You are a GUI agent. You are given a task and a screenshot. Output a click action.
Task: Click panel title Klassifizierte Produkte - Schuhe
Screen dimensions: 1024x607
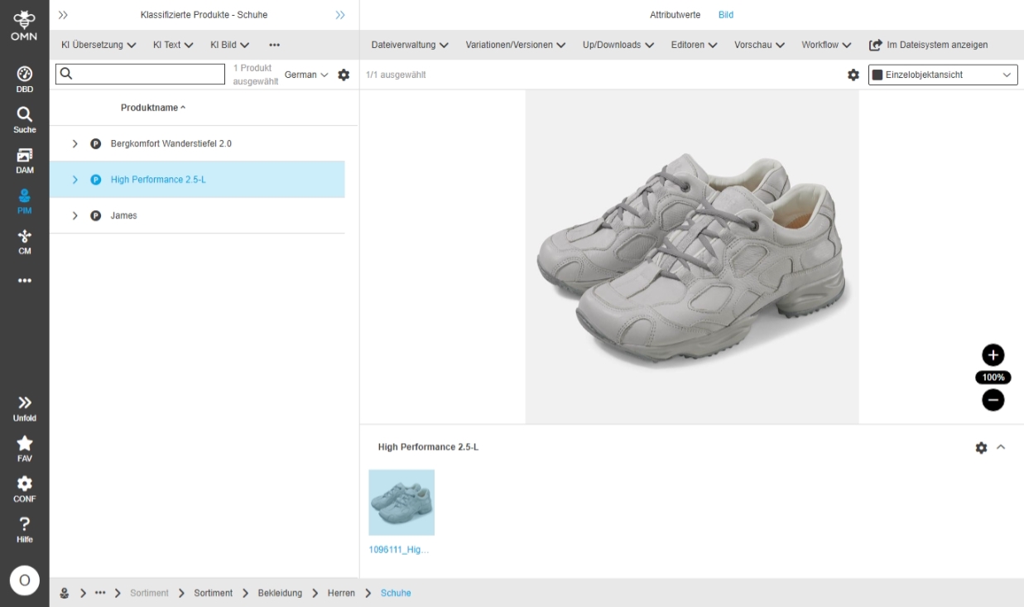204,15
